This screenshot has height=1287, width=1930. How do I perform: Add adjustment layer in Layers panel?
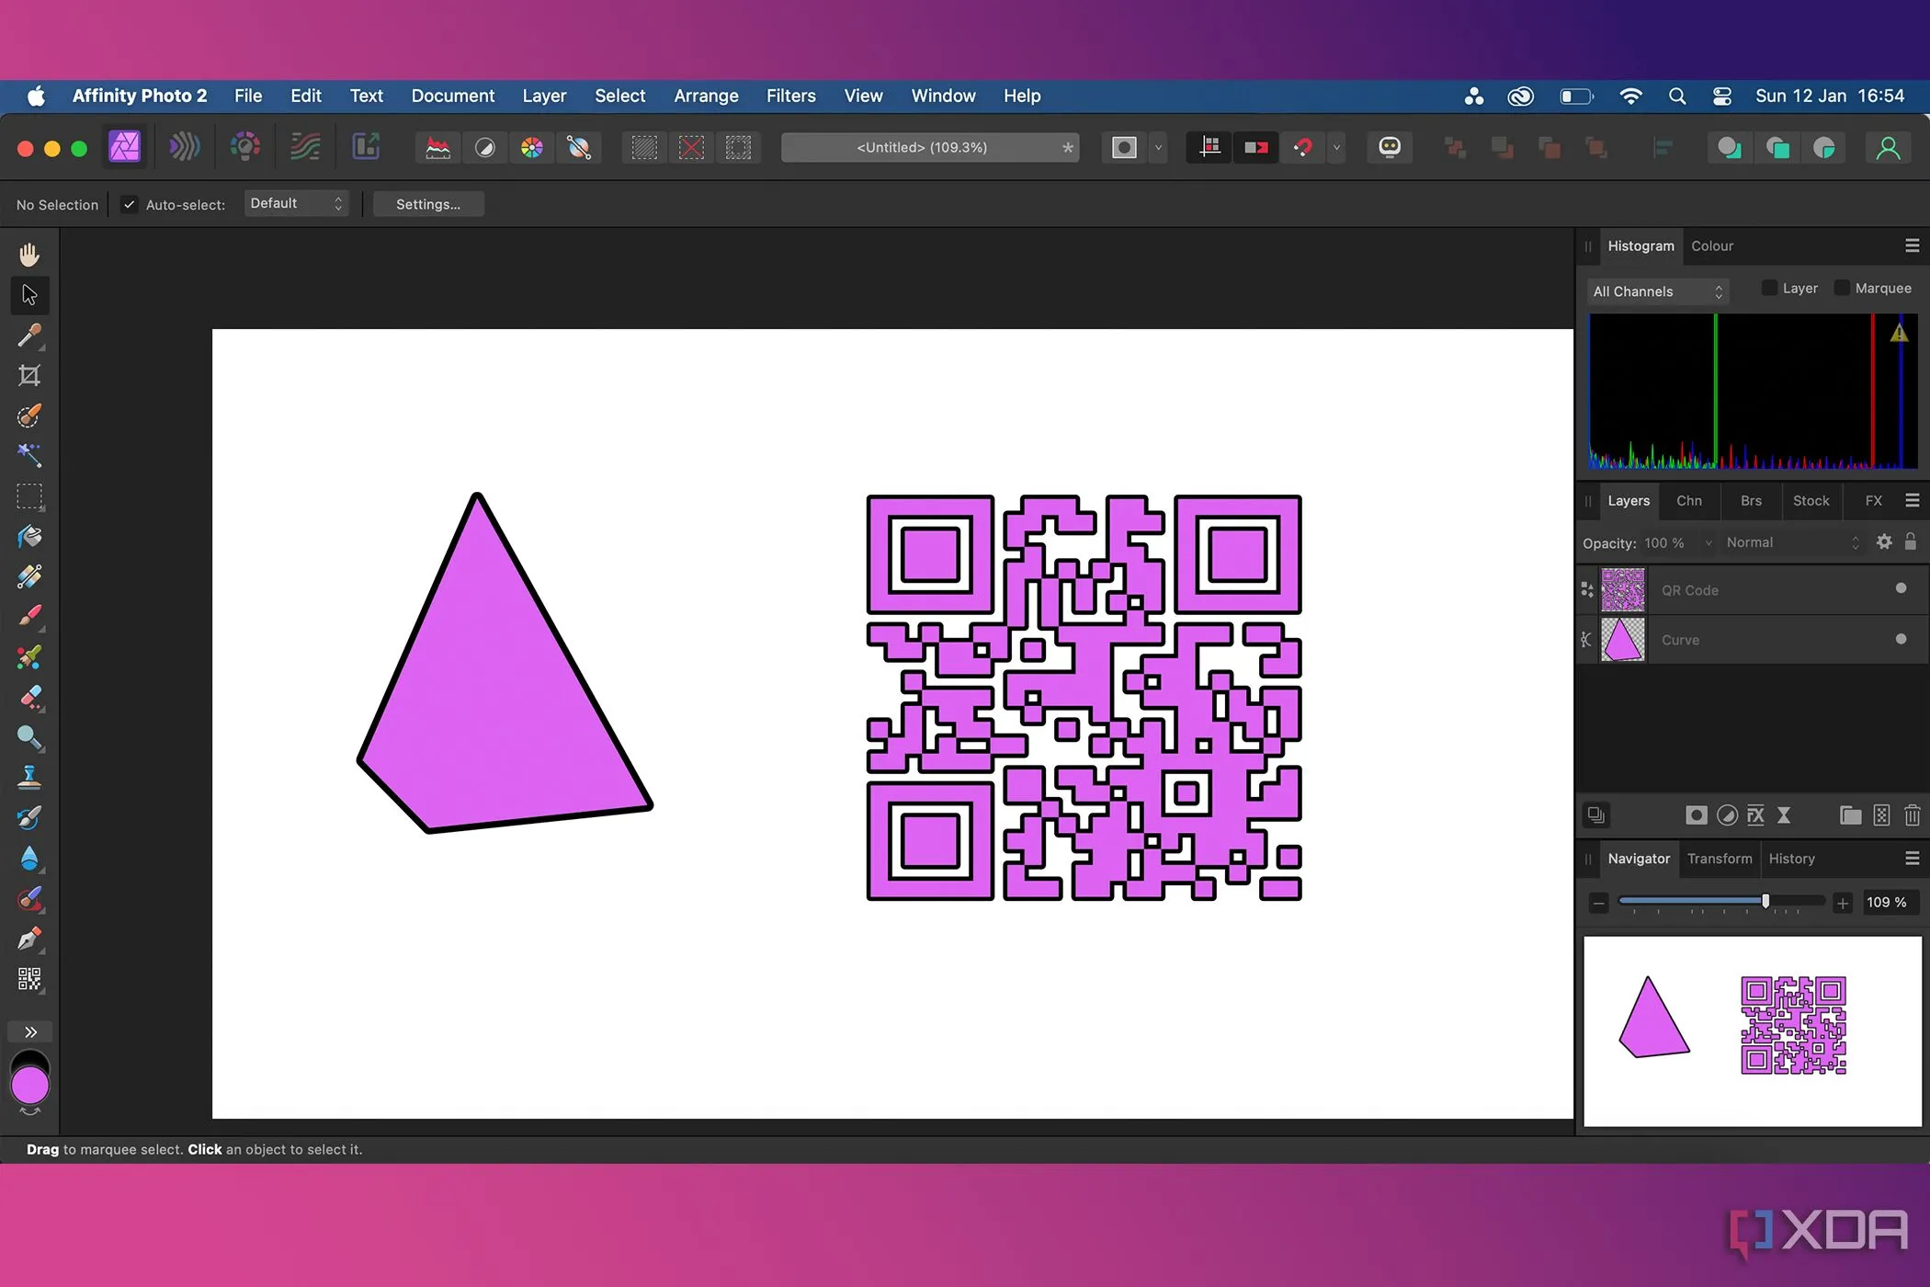[1727, 815]
